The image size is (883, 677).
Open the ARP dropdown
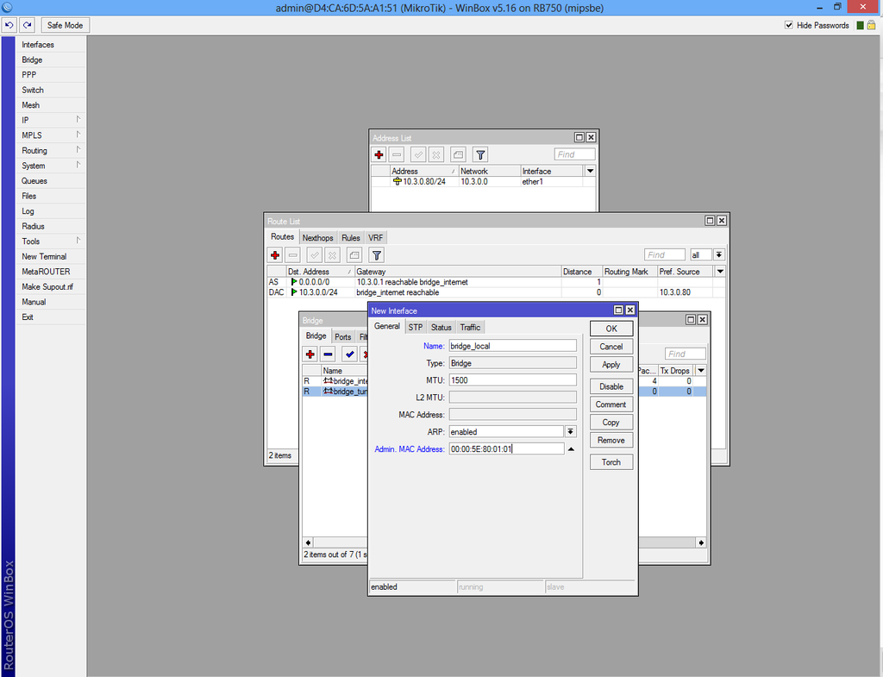570,431
